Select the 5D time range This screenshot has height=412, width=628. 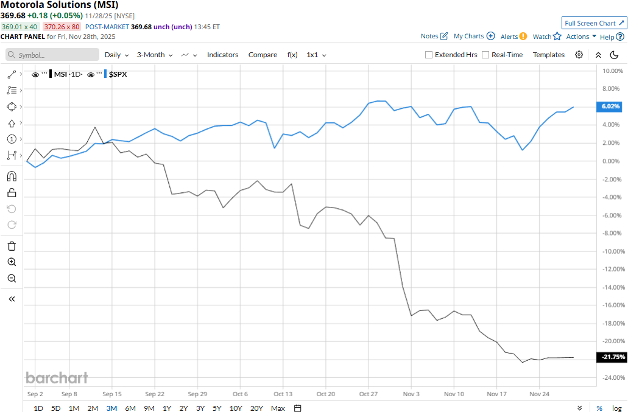(55, 408)
